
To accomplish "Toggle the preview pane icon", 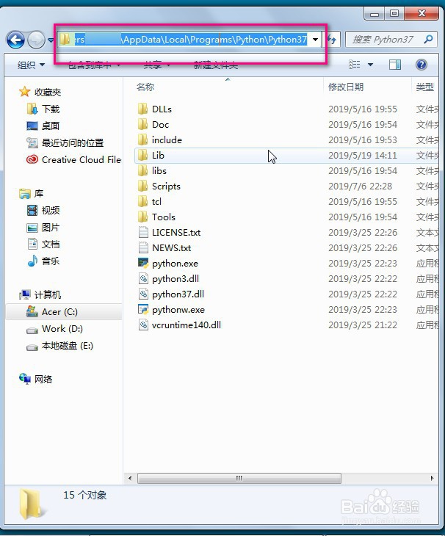I will (x=395, y=65).
